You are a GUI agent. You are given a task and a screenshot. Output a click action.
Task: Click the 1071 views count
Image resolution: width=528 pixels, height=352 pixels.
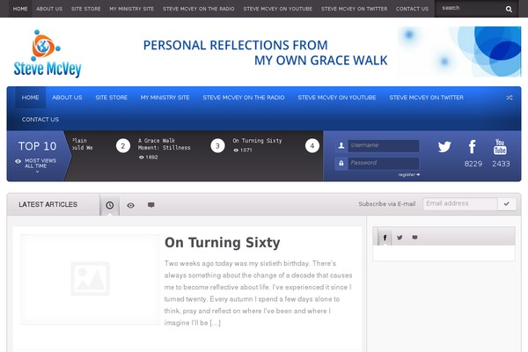coord(243,150)
